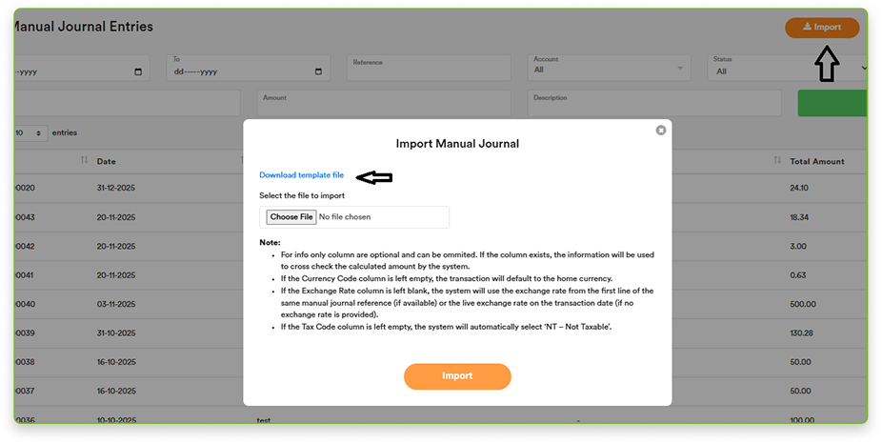Screen dimensions: 882x444
Task: Click the sort arrows left of Date
Action: click(84, 161)
